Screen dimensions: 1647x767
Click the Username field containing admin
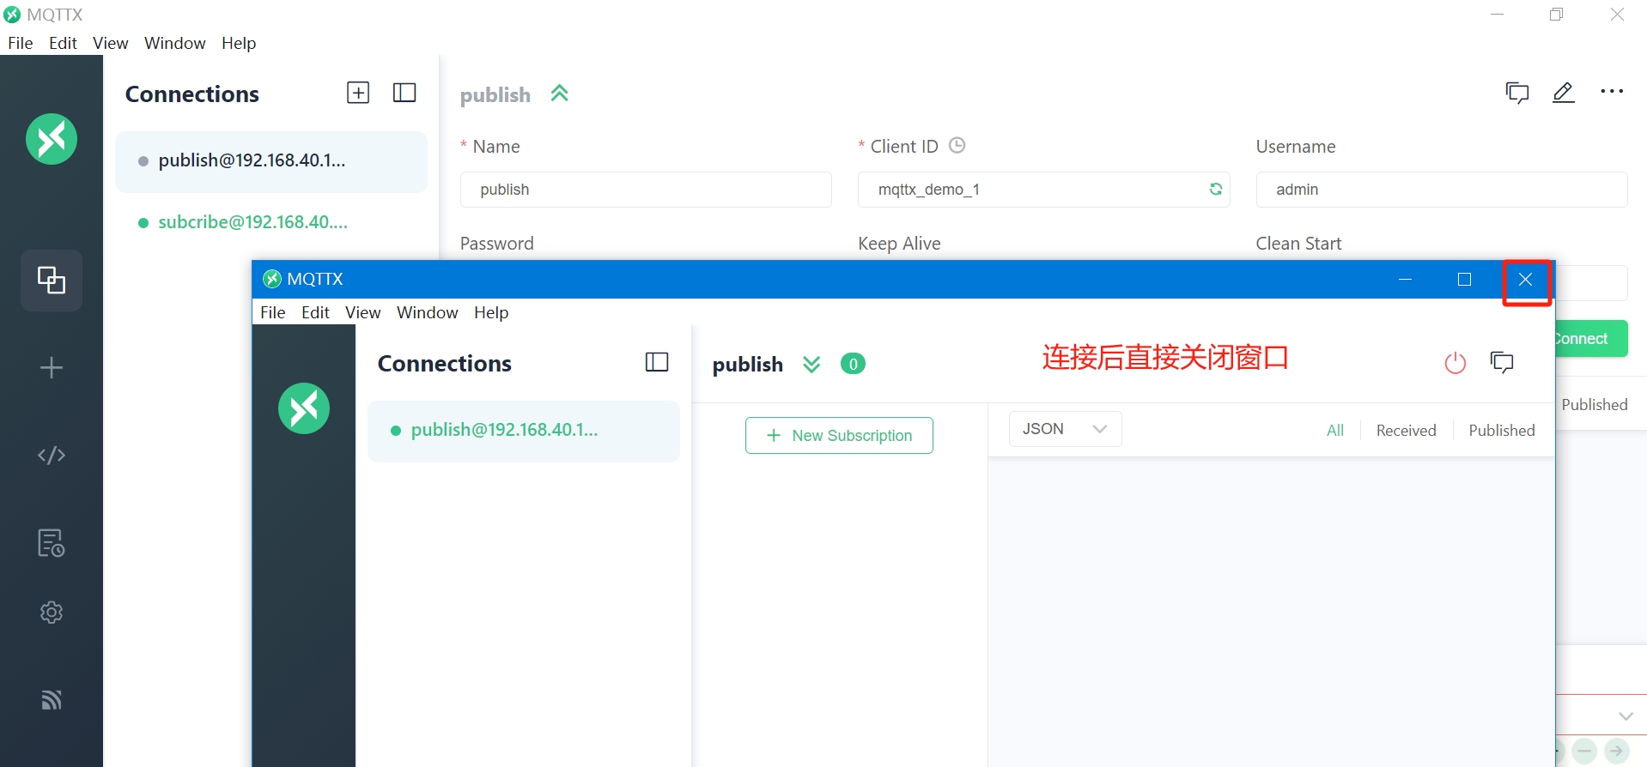coord(1441,190)
